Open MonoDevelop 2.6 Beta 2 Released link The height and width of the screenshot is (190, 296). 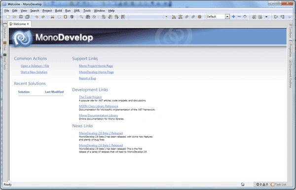[x=101, y=133]
